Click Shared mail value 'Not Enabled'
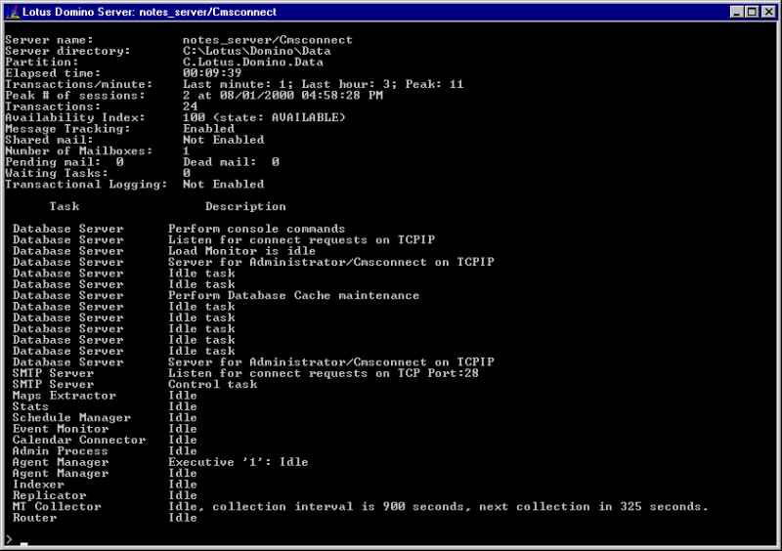Screen dimensions: 782x551 pos(223,140)
